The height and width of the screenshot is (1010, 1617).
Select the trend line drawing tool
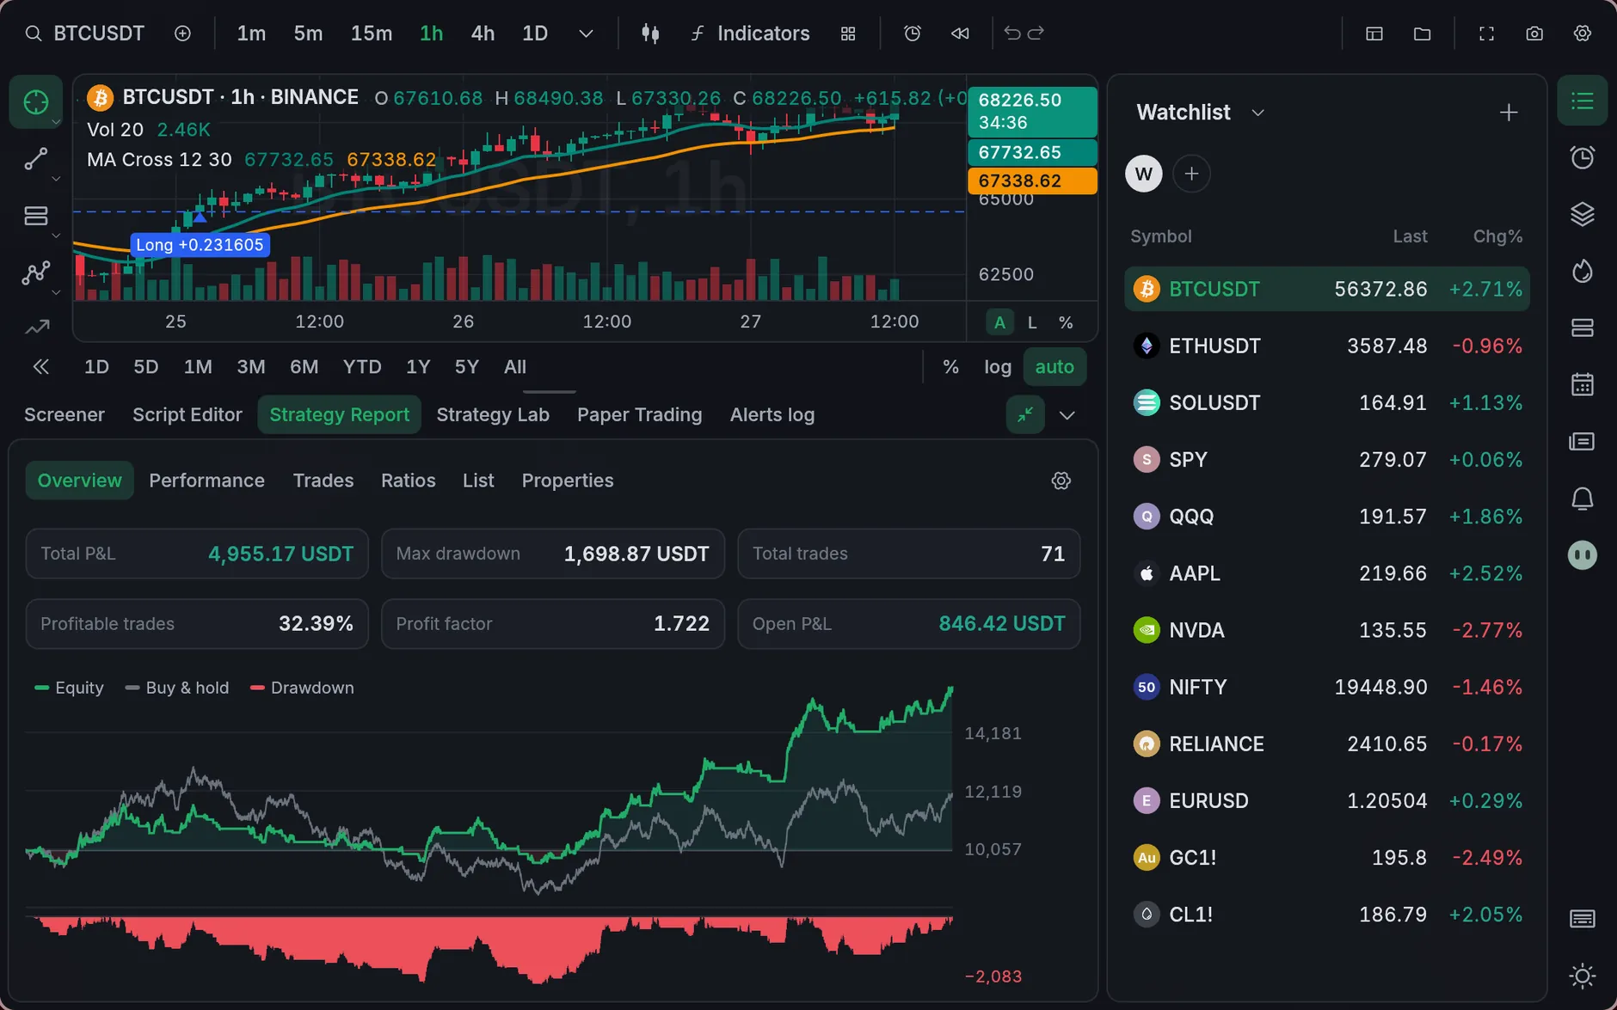click(36, 159)
